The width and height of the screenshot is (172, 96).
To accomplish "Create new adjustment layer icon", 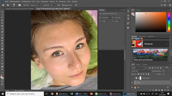I will coord(159,90).
